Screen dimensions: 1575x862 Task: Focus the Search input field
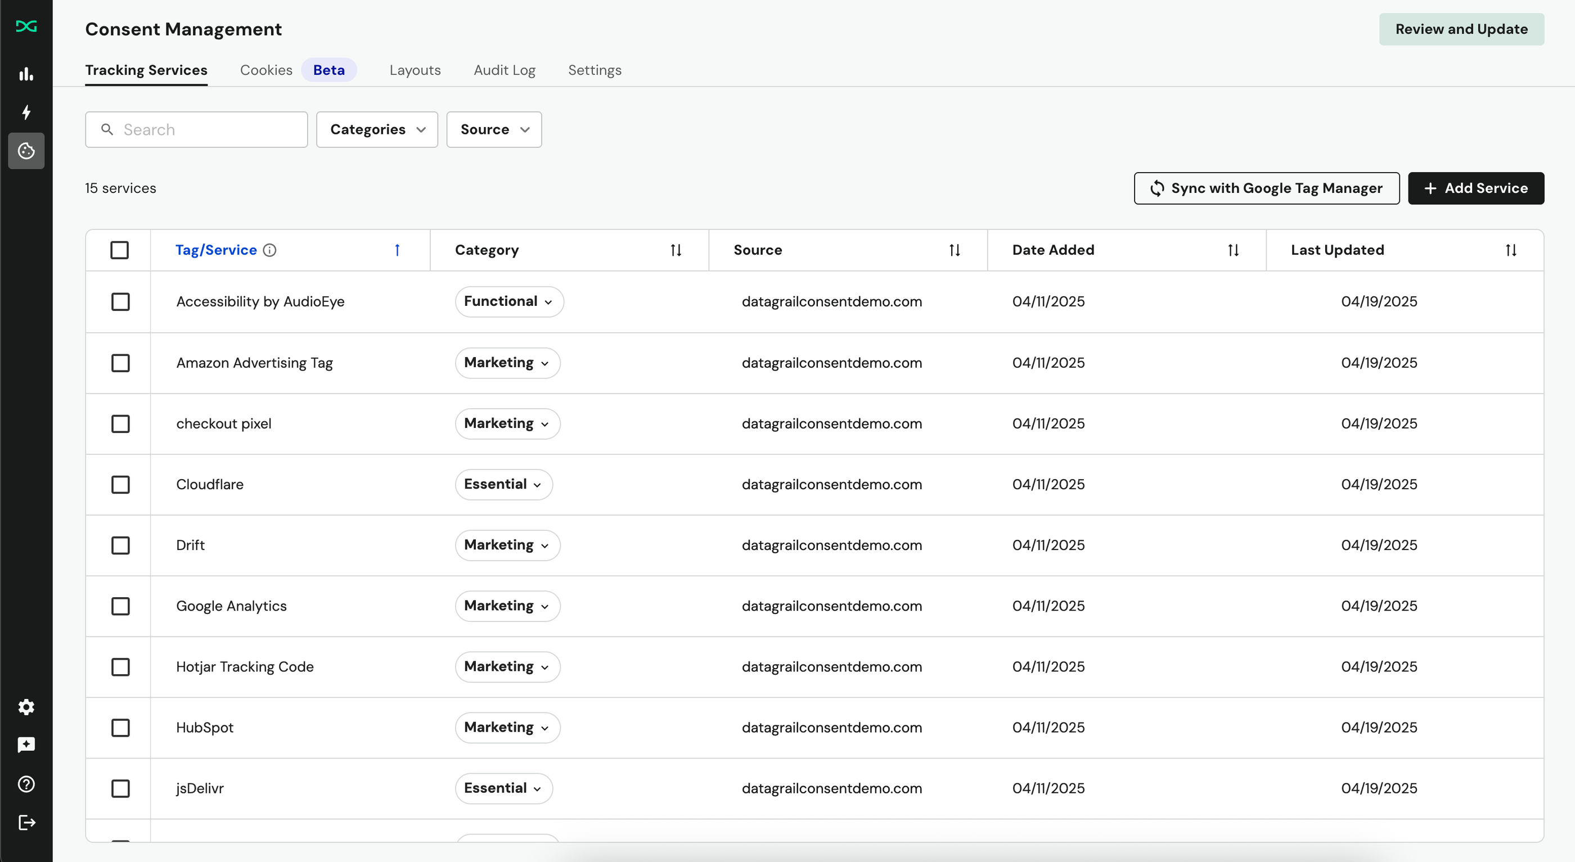point(196,129)
